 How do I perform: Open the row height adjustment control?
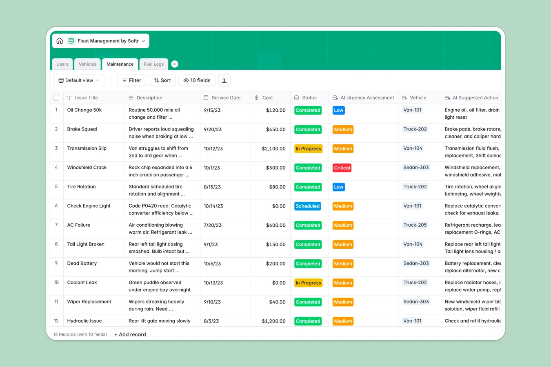(x=224, y=80)
